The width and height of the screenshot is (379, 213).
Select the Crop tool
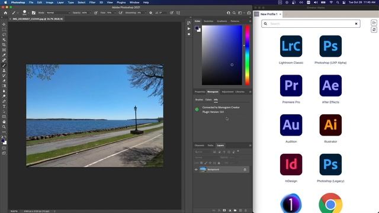point(4,45)
